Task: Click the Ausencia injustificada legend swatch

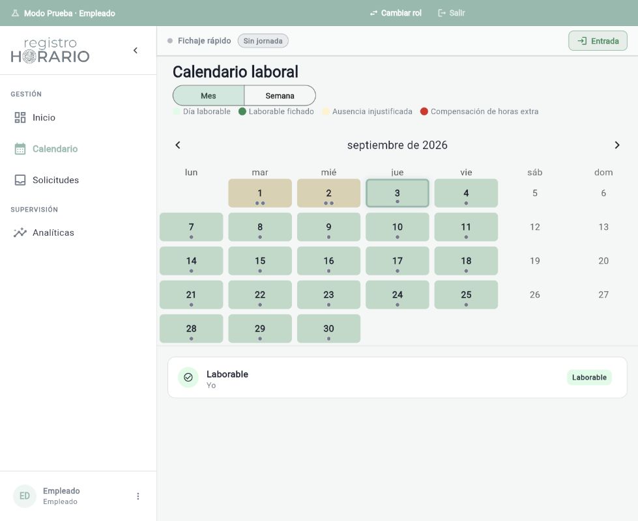Action: 325,111
